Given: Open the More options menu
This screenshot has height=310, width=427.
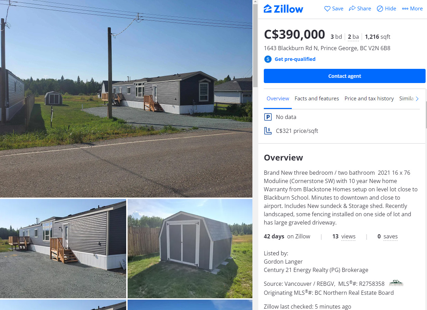Looking at the screenshot, I should click(412, 9).
